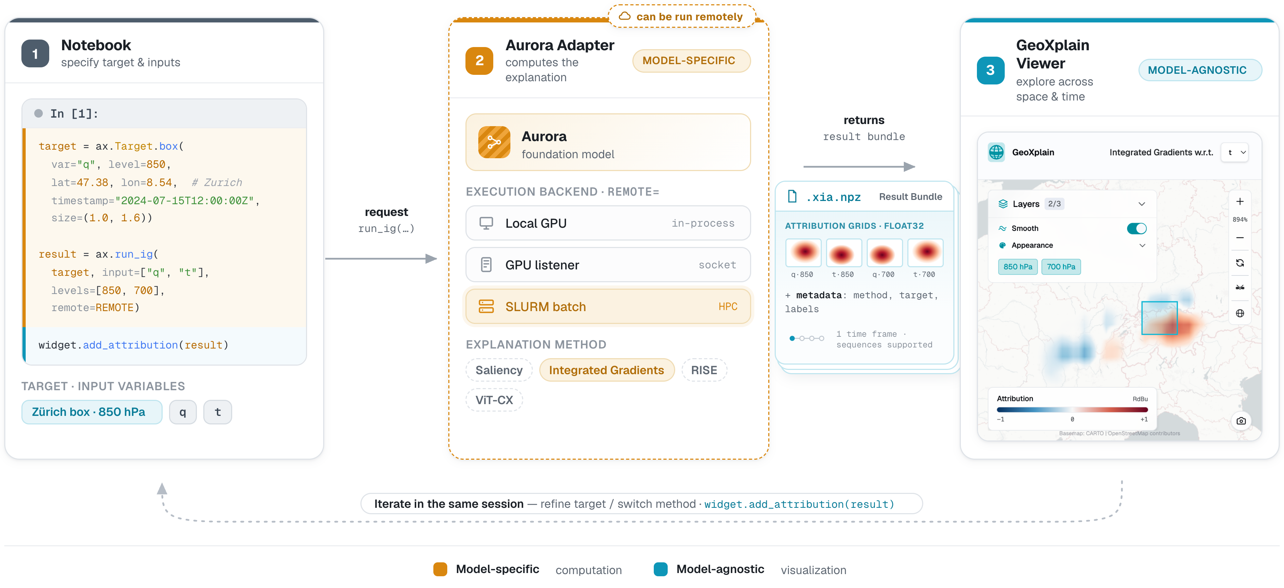This screenshot has height=588, width=1284.
Task: Click the widget.add_attribution(result) code line
Action: [x=133, y=345]
